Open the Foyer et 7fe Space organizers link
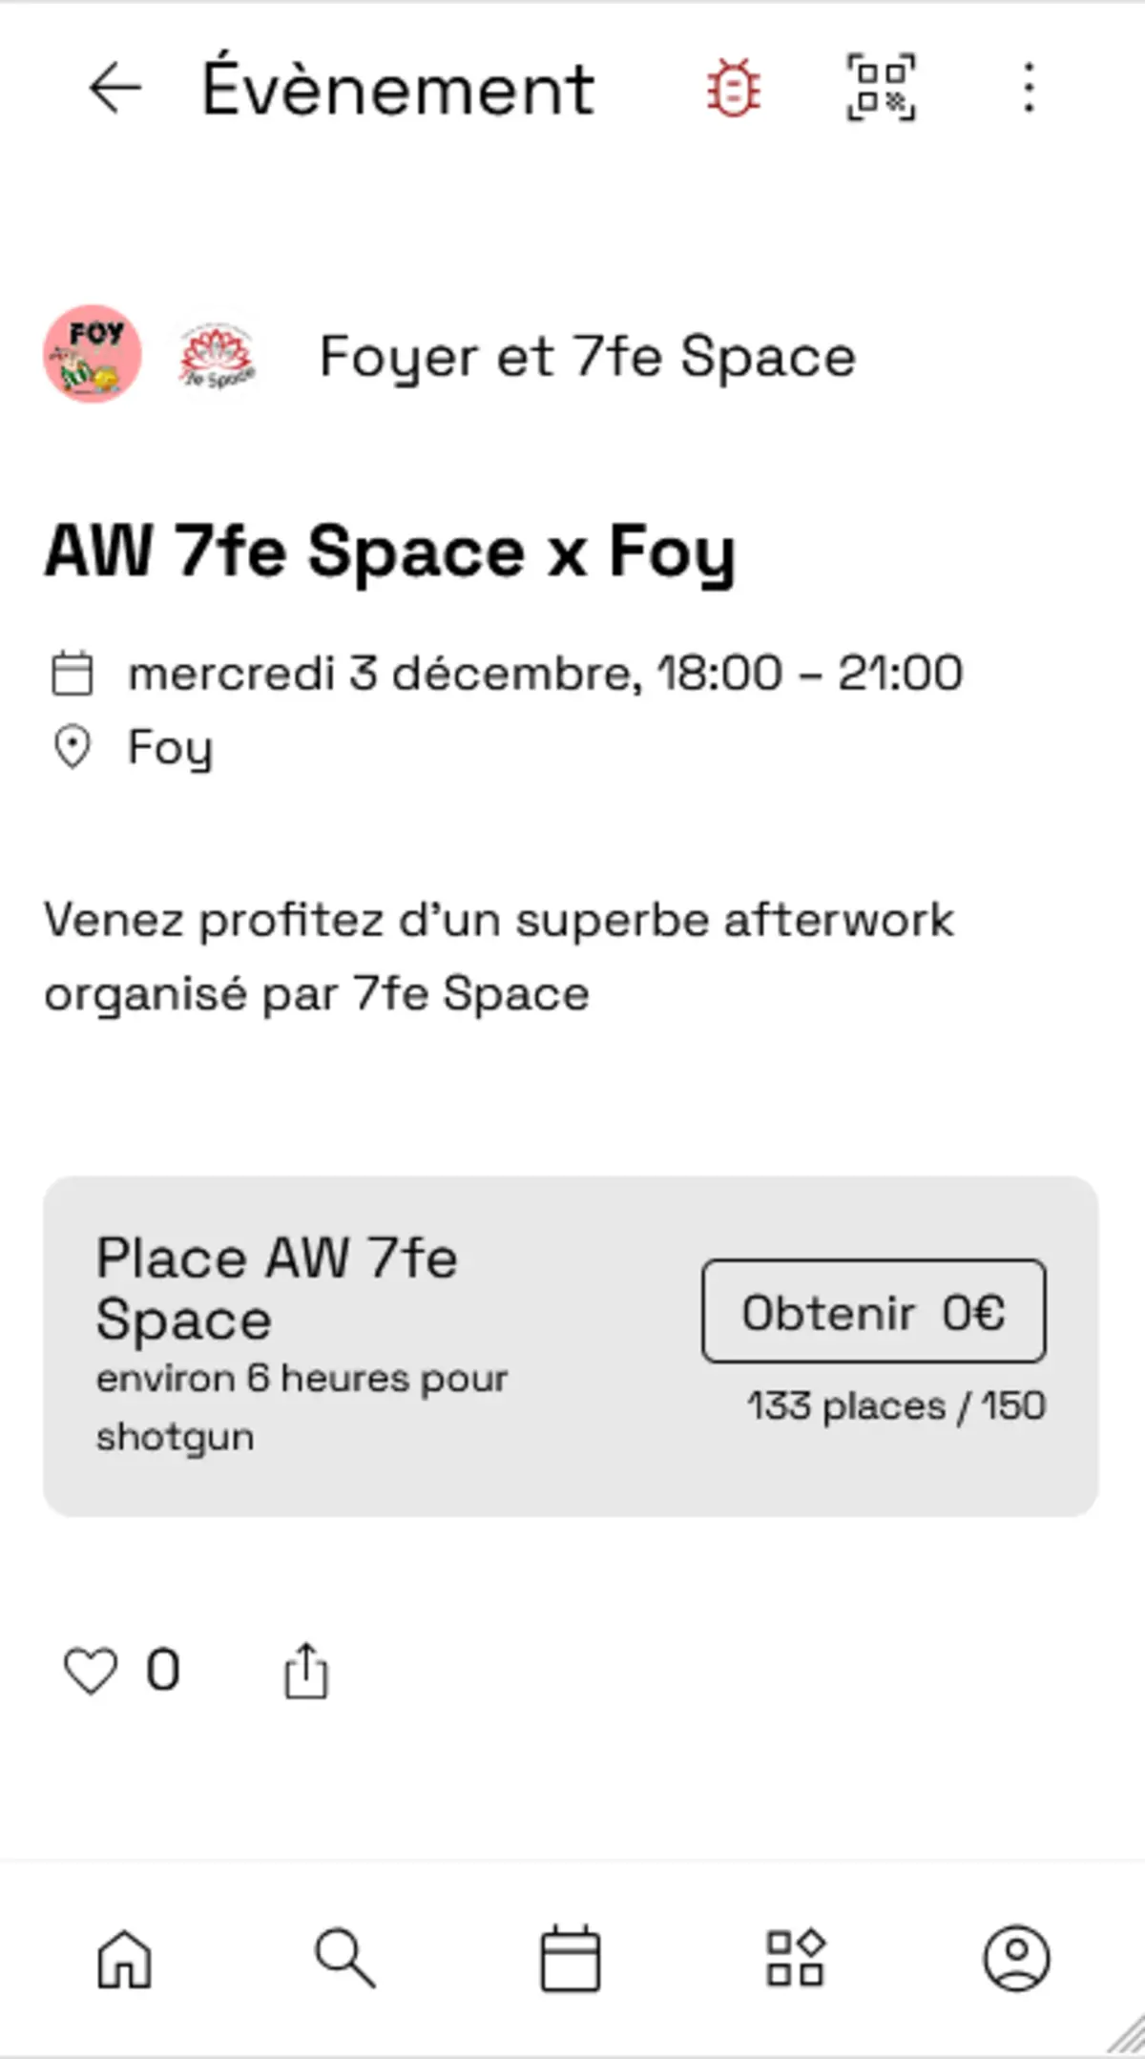 tap(587, 357)
